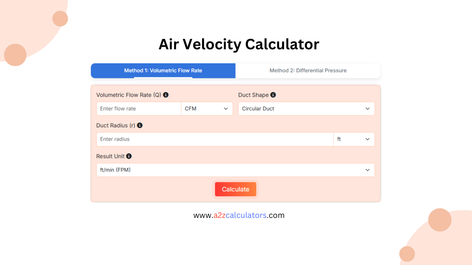The height and width of the screenshot is (265, 472).
Task: Show the Volumetric Flow Rate info tooltip
Action: [166, 95]
